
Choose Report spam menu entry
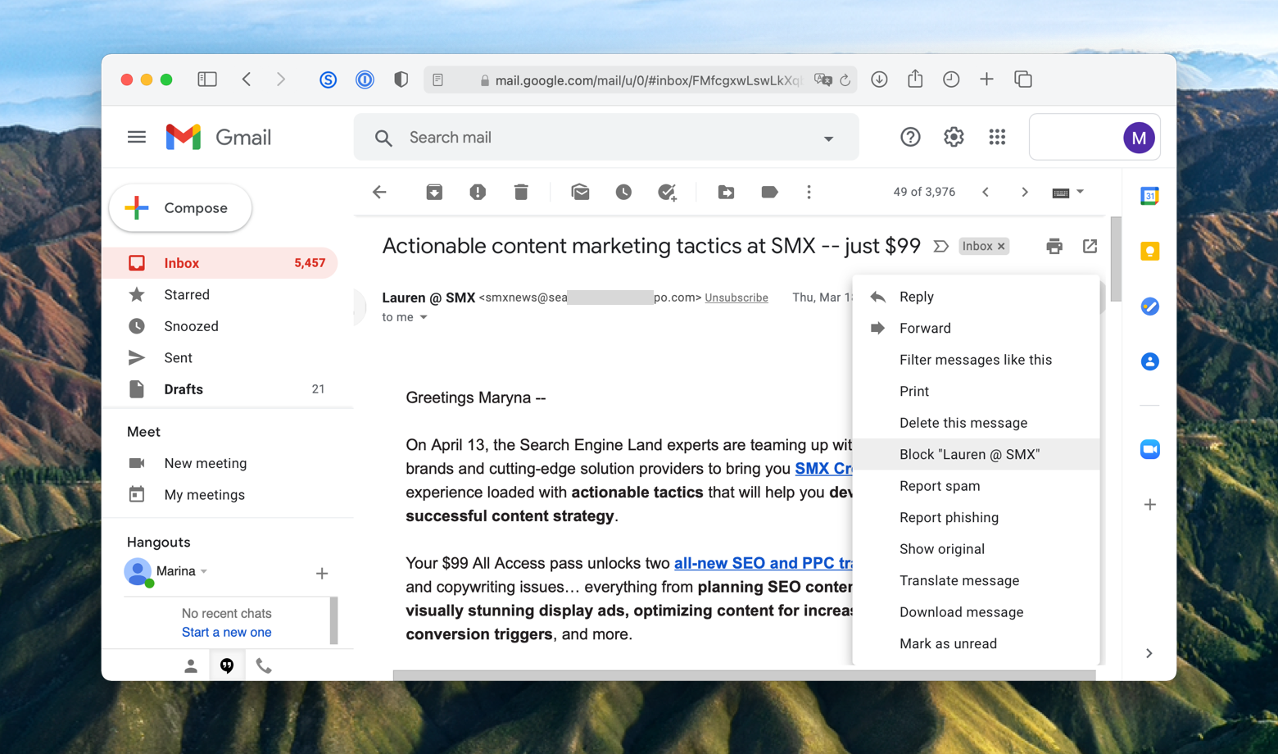976,486
